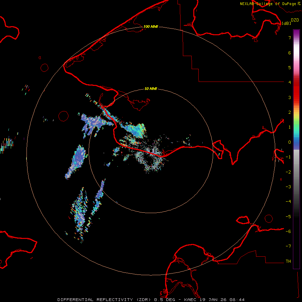Click the DIFFERENTIAL REFLECTIVITY (ZDR) caption text
The image size is (302, 302).
(105, 300)
